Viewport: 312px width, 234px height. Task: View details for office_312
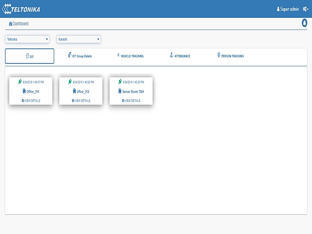(81, 101)
